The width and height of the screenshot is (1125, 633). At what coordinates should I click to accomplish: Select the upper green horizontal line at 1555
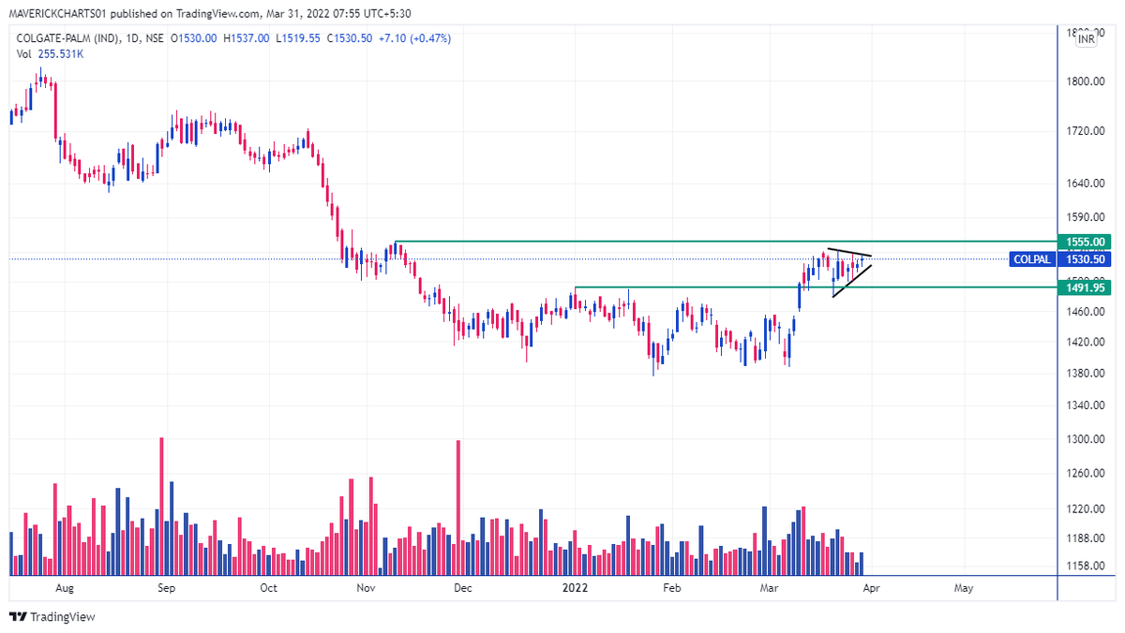coord(726,242)
